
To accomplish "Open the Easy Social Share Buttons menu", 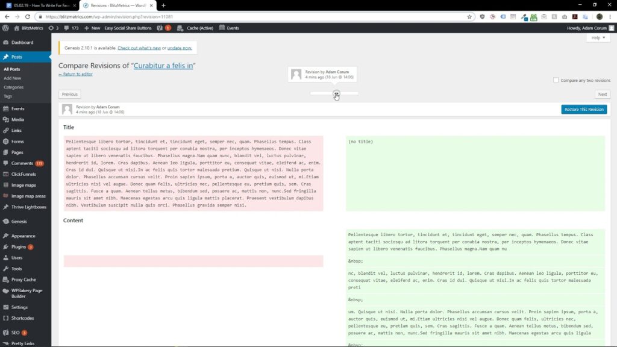I will coord(128,28).
